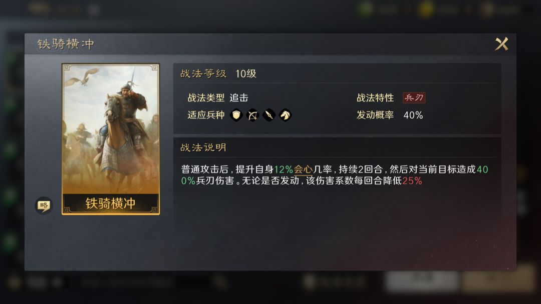Select the horse cavalry troop icon

tap(286, 115)
